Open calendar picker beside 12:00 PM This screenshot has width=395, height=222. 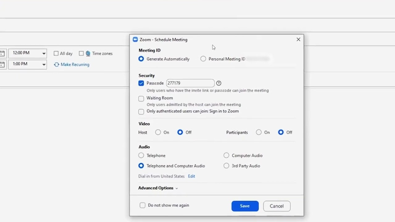(2, 53)
